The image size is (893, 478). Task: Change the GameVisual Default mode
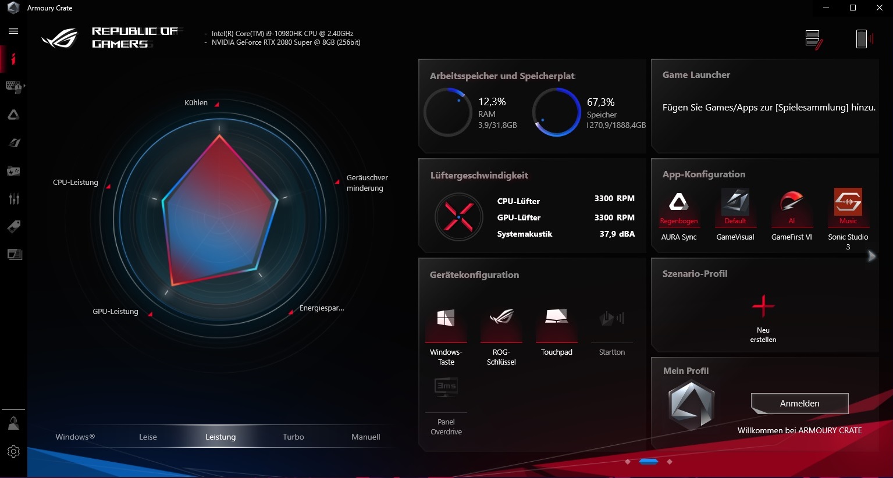pyautogui.click(x=735, y=221)
